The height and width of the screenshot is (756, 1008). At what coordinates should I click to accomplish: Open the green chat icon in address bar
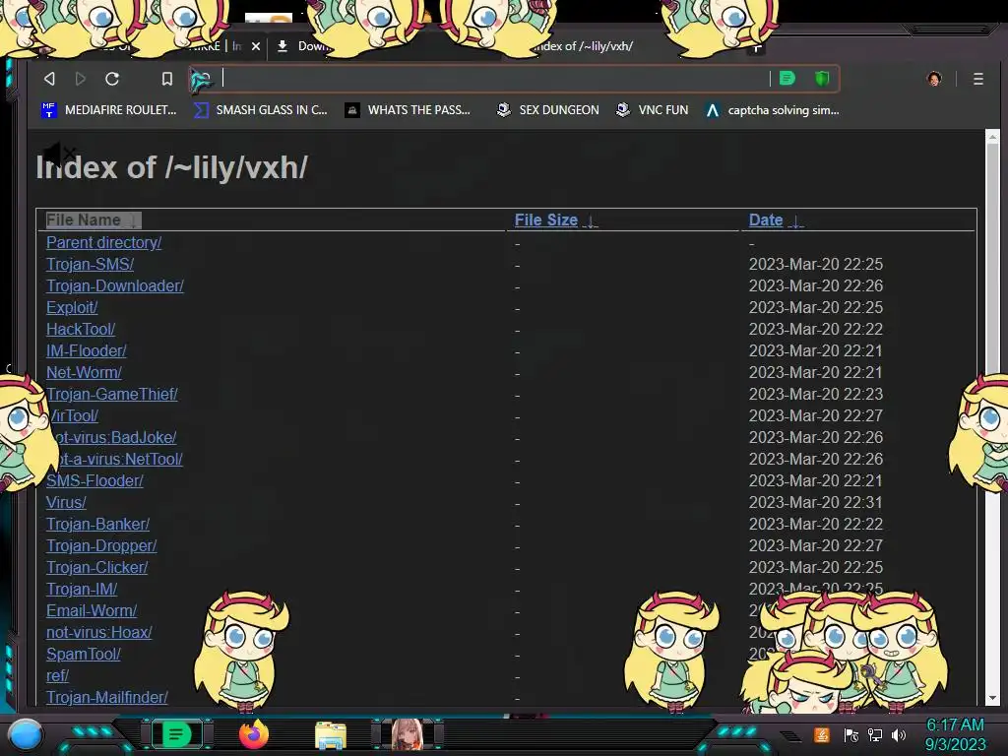[x=787, y=79]
